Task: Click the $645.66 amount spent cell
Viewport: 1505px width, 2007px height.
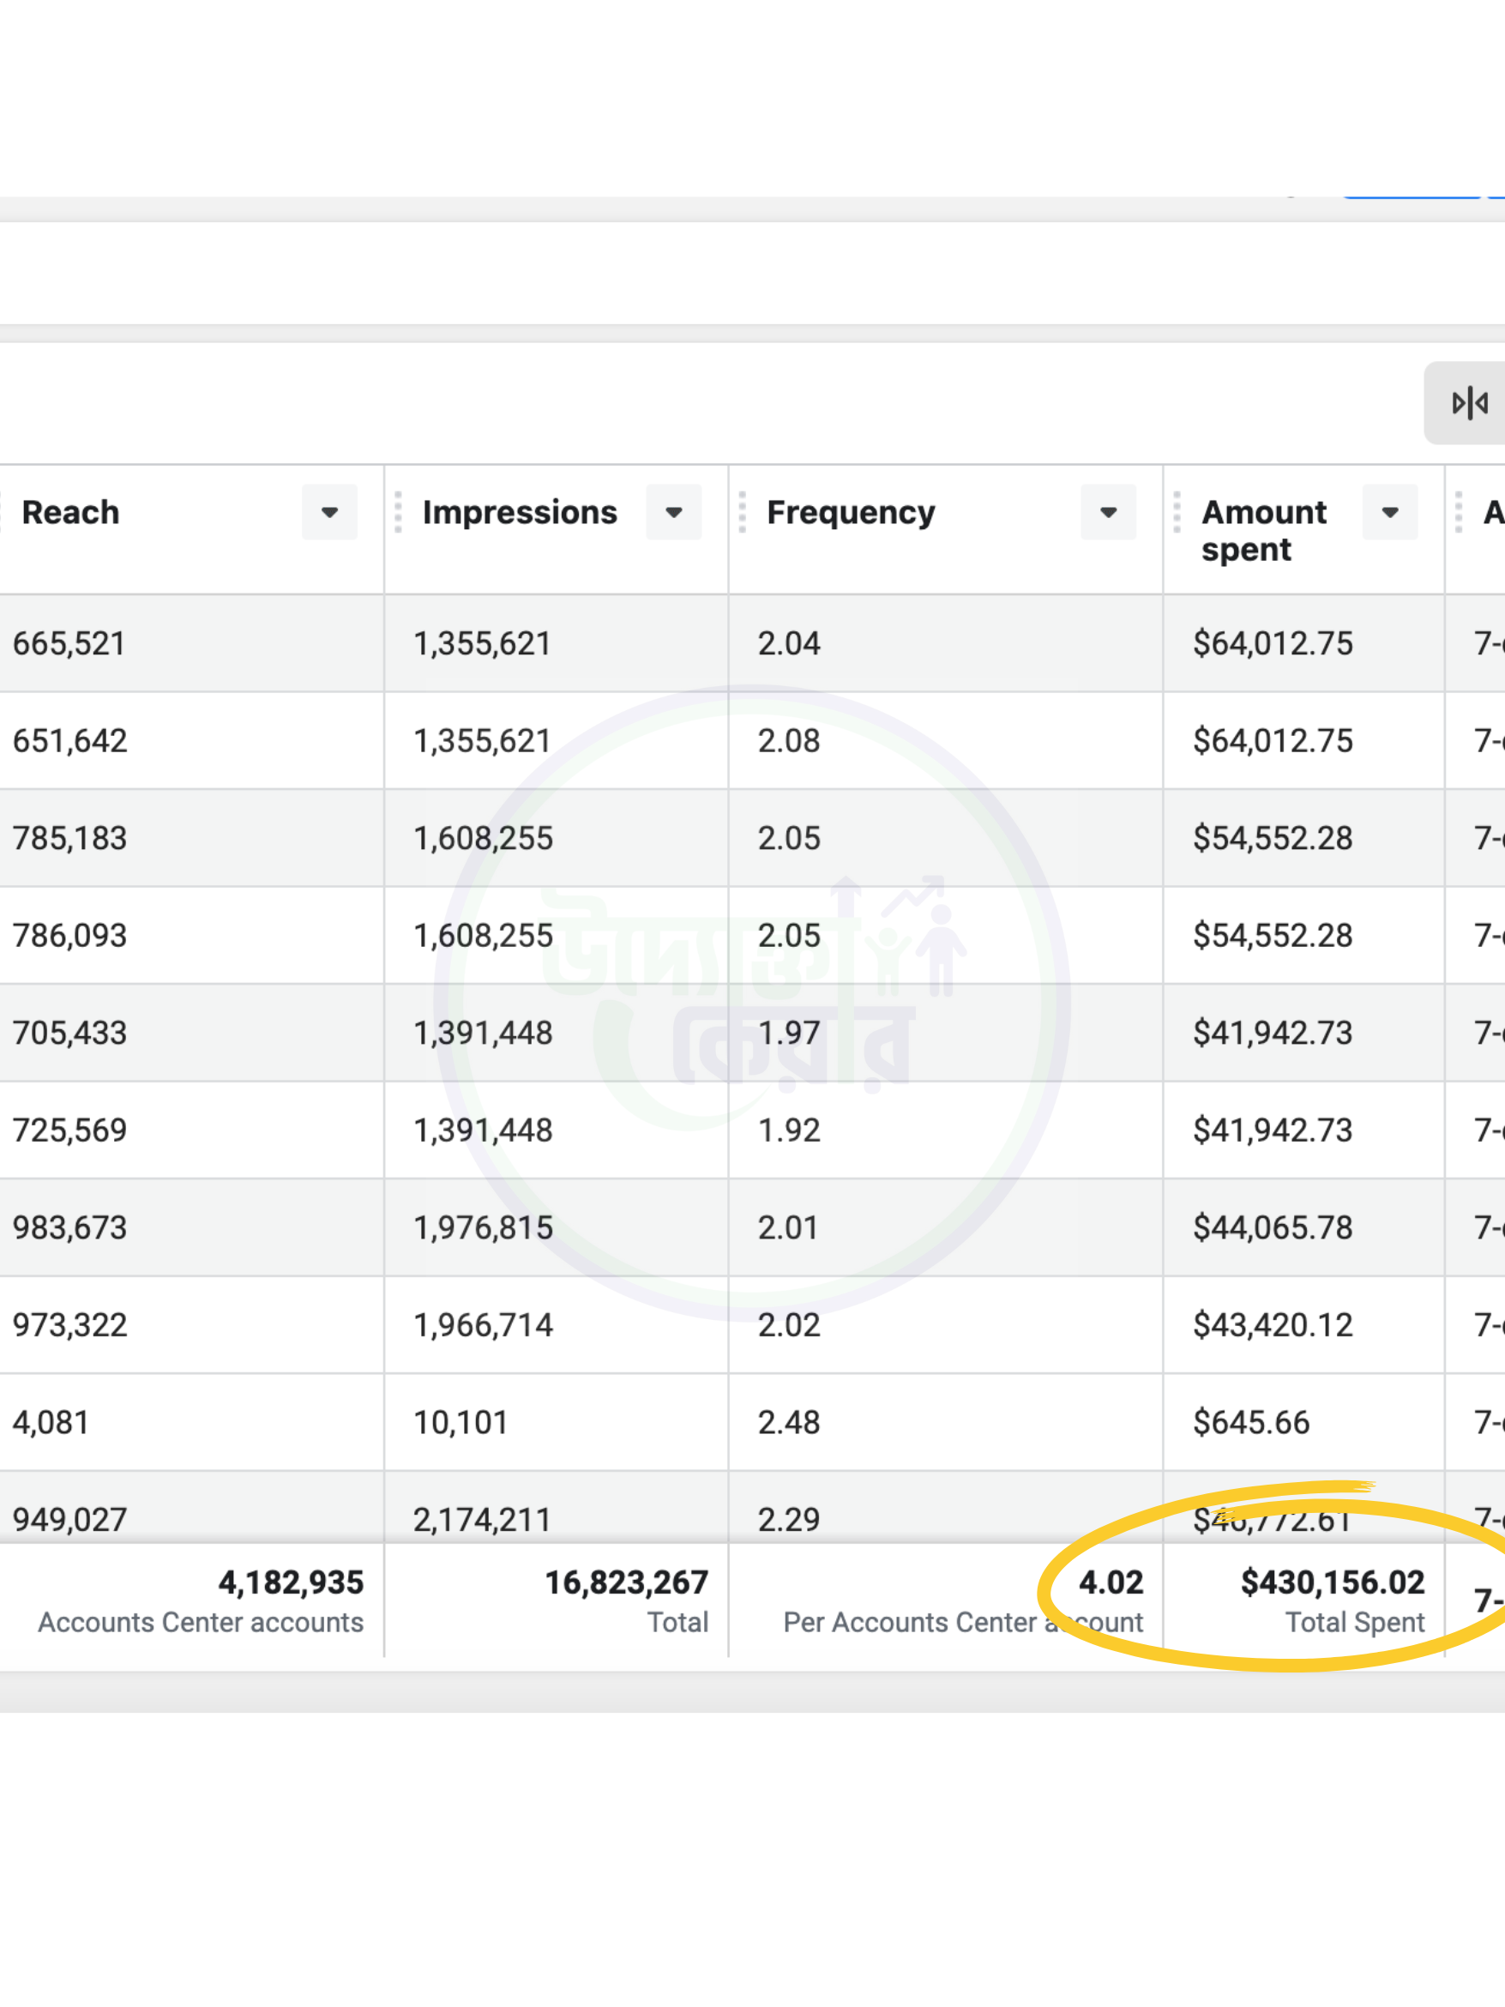Action: [1250, 1422]
